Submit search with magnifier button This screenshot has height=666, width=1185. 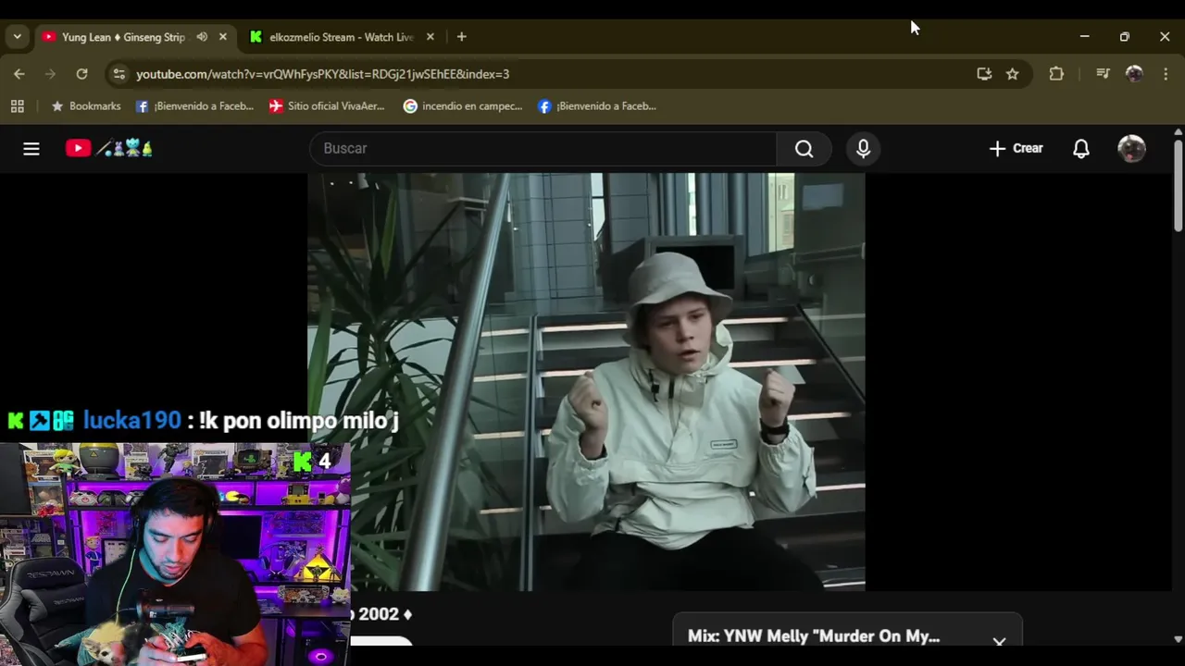click(804, 148)
